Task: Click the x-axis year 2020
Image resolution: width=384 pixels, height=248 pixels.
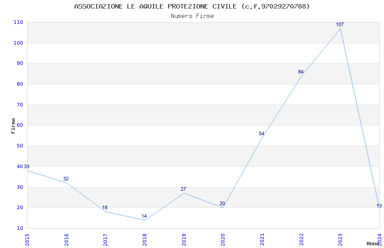Action: (x=223, y=240)
